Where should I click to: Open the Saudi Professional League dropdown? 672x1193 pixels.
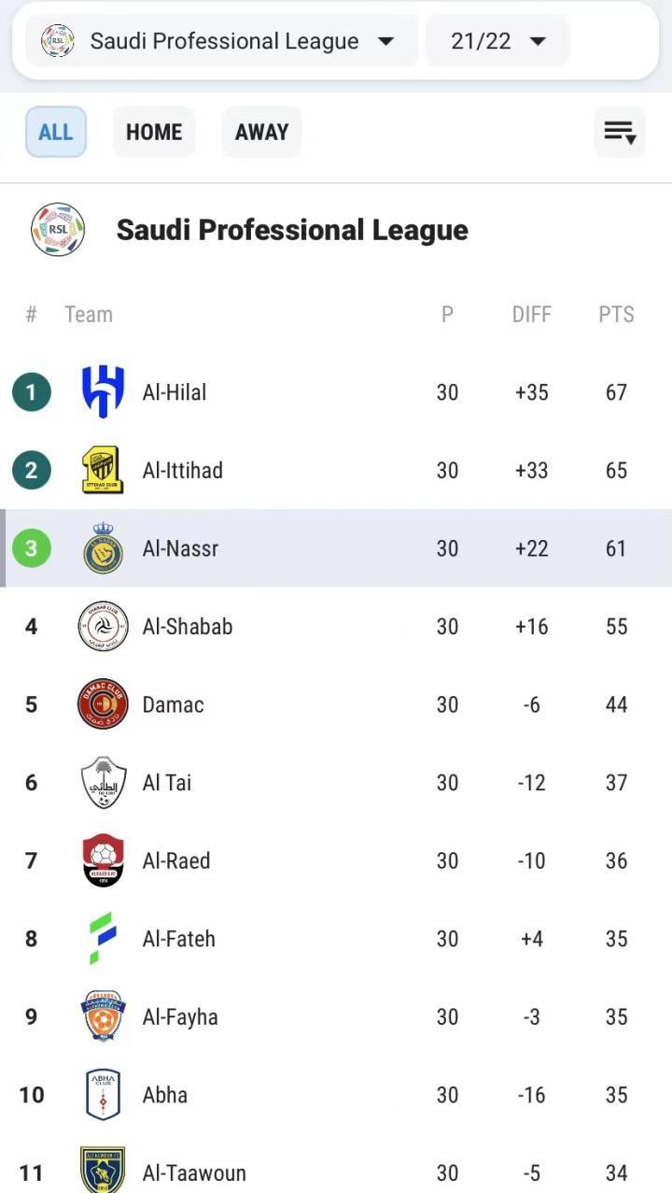point(222,41)
